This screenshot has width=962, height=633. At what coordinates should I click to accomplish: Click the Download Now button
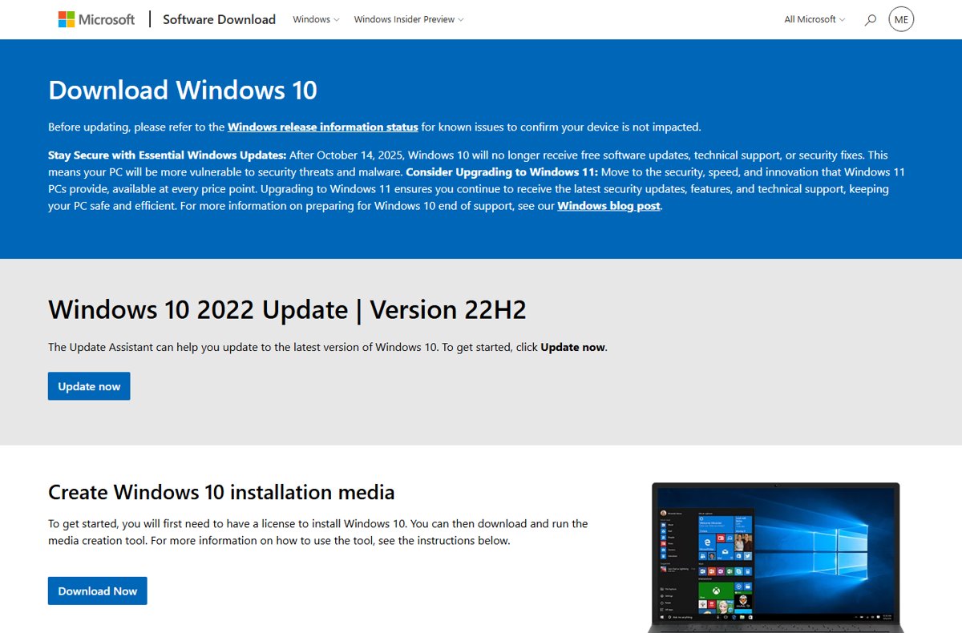(x=98, y=591)
